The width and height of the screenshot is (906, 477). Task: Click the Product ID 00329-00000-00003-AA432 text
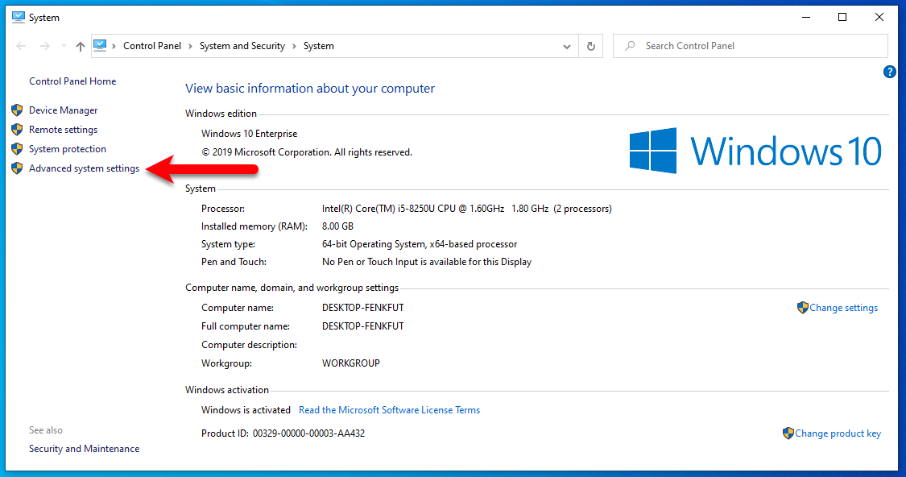click(x=283, y=433)
